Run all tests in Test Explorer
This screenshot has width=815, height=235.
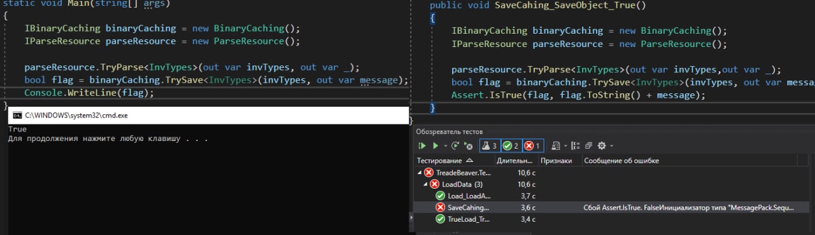point(422,145)
